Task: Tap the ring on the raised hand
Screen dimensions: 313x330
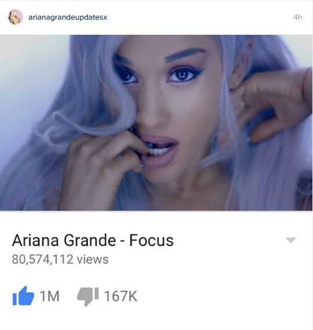Action: click(x=242, y=104)
